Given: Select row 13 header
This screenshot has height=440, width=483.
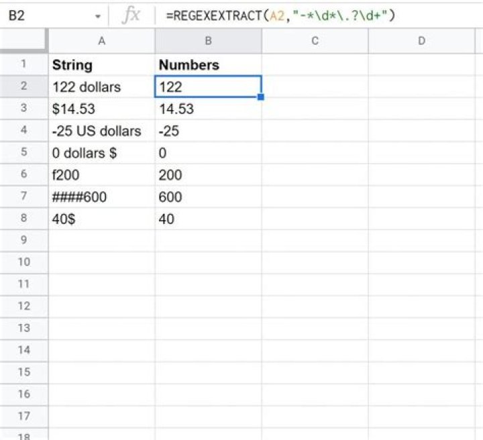Looking at the screenshot, I should [23, 328].
